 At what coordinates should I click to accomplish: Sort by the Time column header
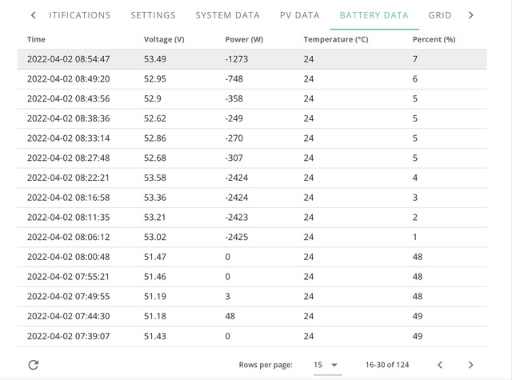pyautogui.click(x=36, y=39)
